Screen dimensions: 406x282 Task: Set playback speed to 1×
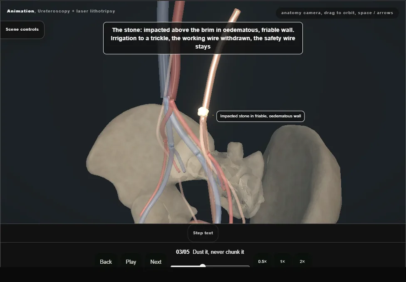(282, 261)
